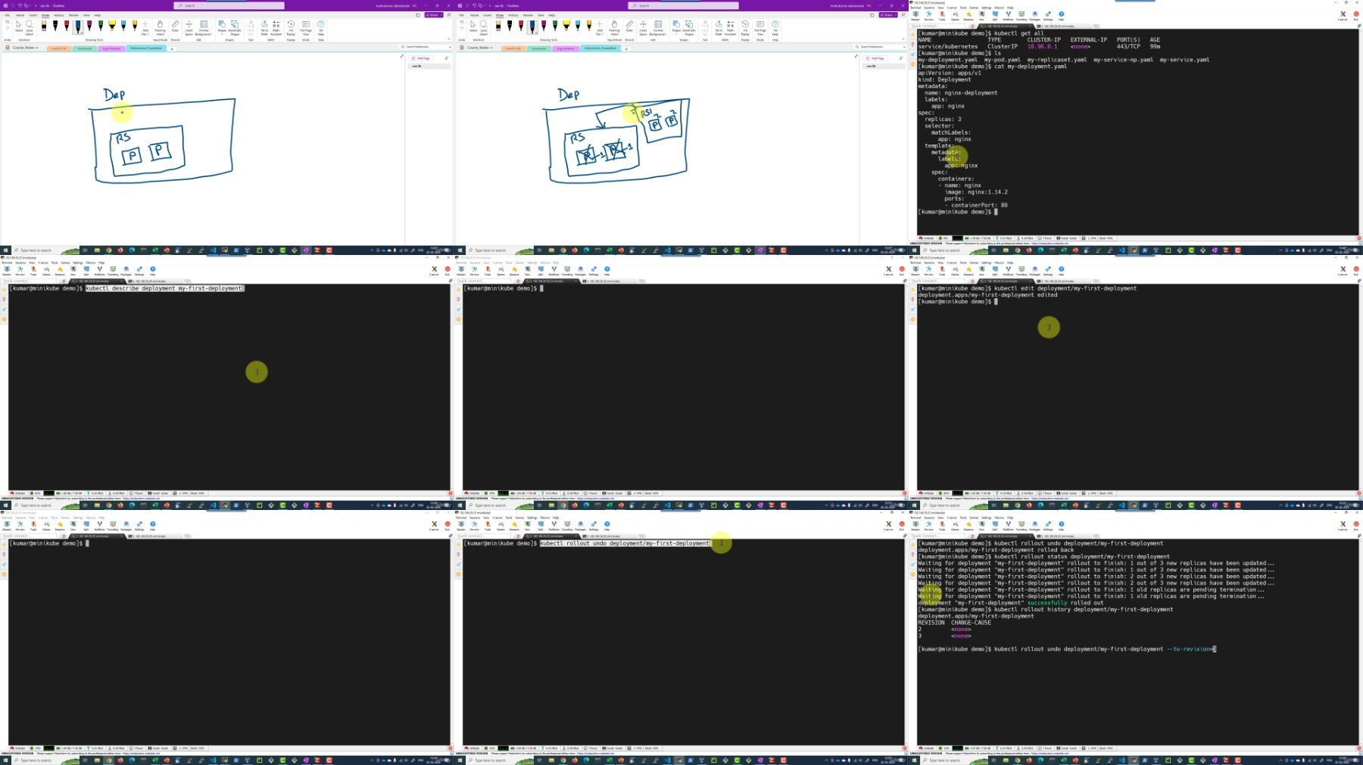Switch to Full Page View in OneNote with RS1 sketch

tap(760, 29)
